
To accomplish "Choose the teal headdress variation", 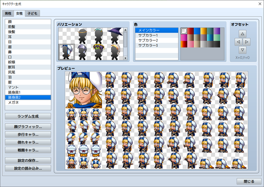I will click(99, 36).
